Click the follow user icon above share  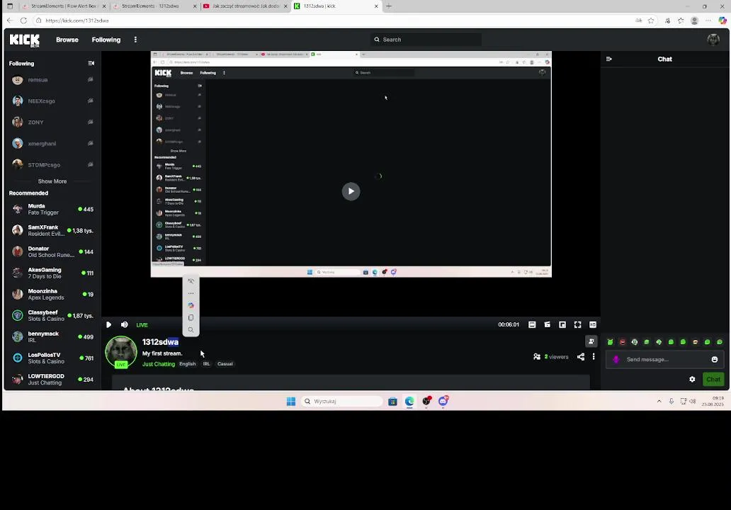(x=591, y=341)
